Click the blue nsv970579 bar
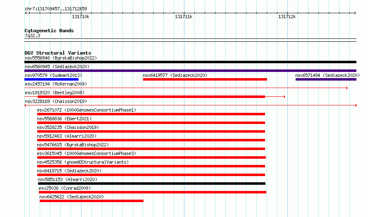The image size is (368, 217). point(51,79)
